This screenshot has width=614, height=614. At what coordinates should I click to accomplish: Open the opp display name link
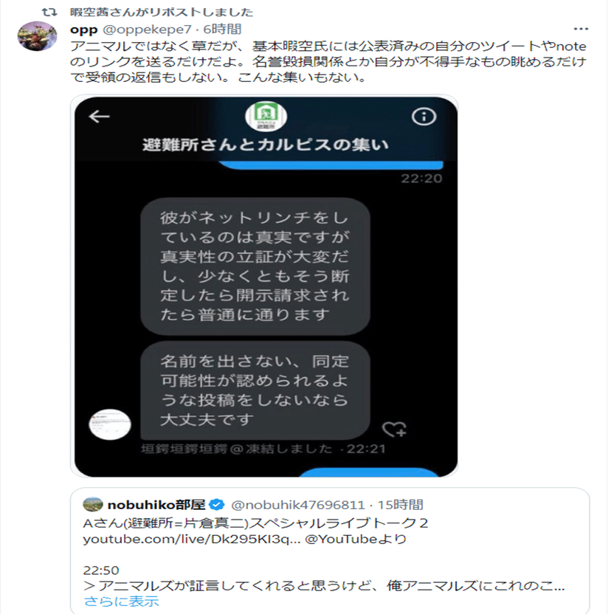coord(84,30)
